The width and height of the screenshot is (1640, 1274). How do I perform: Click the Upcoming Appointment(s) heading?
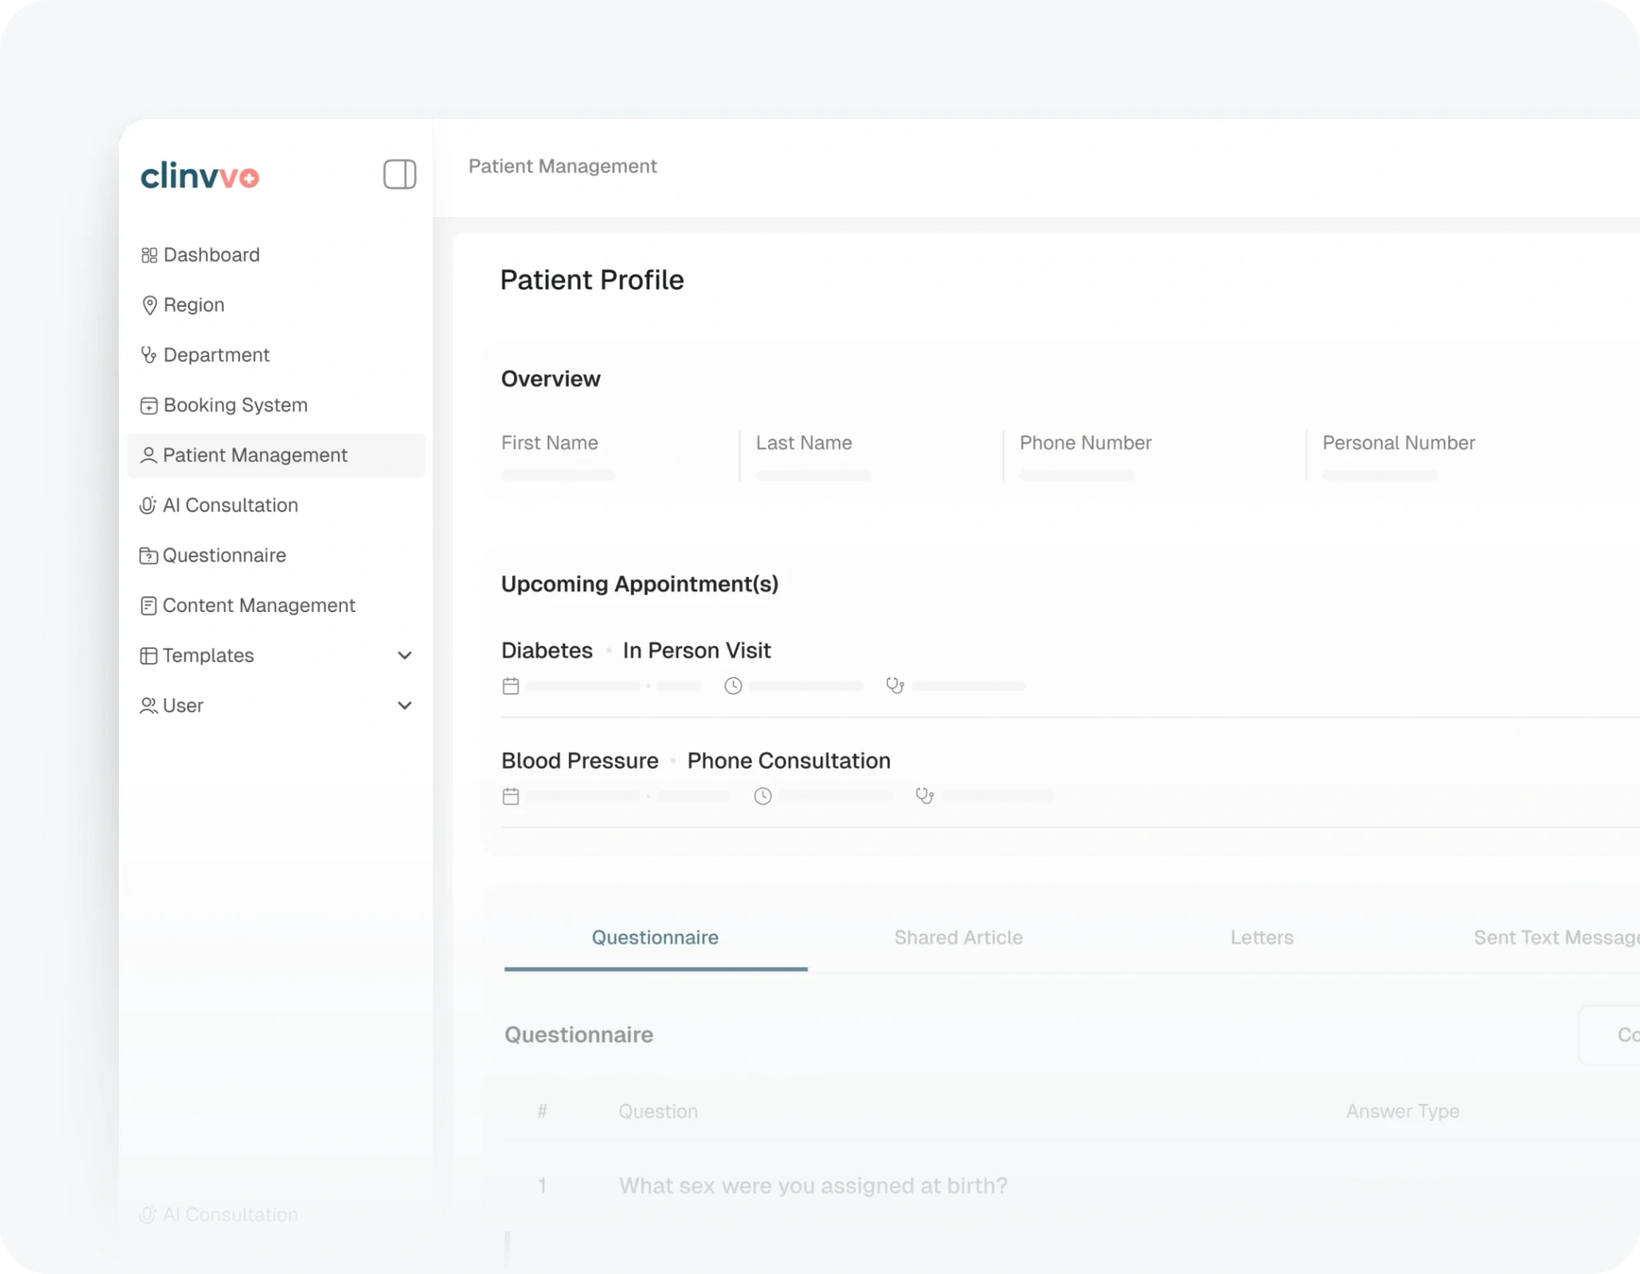(x=640, y=584)
